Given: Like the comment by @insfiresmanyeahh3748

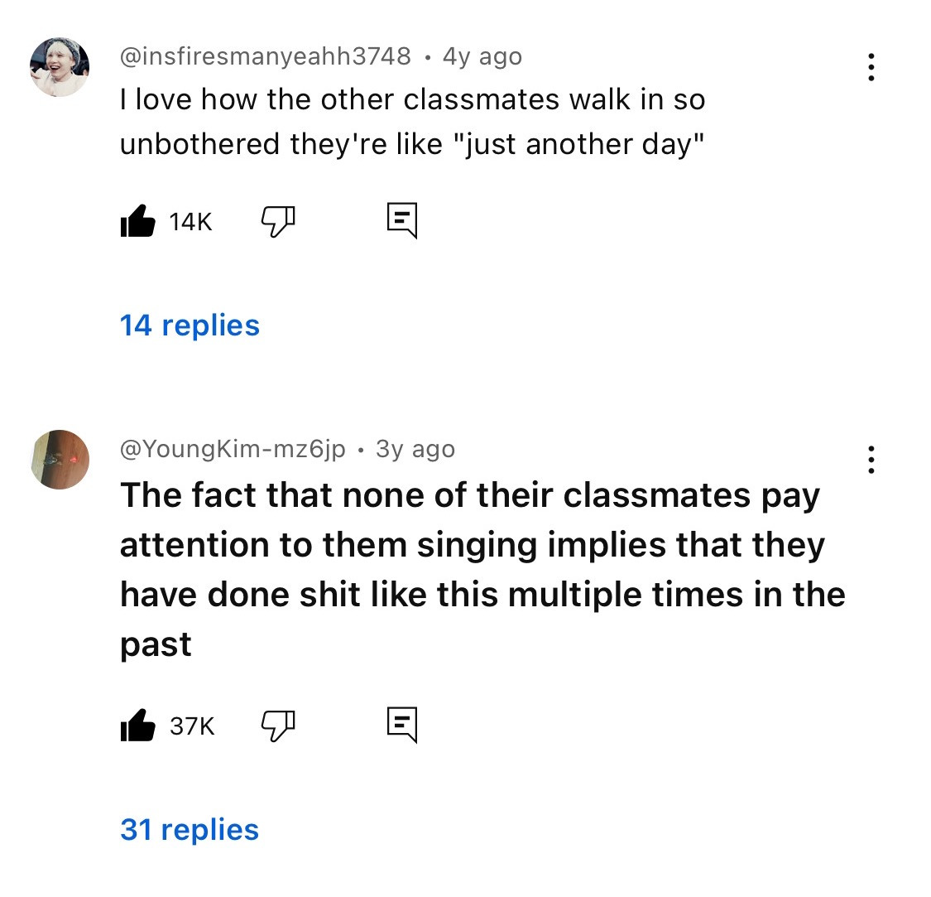Looking at the screenshot, I should coord(137,221).
